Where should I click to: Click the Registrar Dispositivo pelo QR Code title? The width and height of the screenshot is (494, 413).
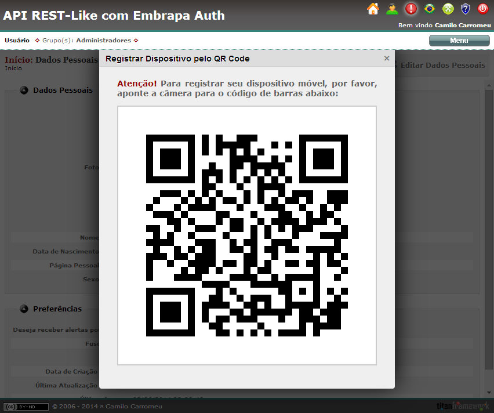(177, 59)
